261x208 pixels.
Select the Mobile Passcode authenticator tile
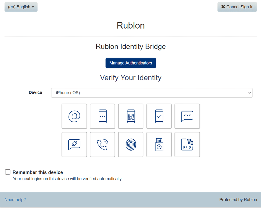[102, 116]
